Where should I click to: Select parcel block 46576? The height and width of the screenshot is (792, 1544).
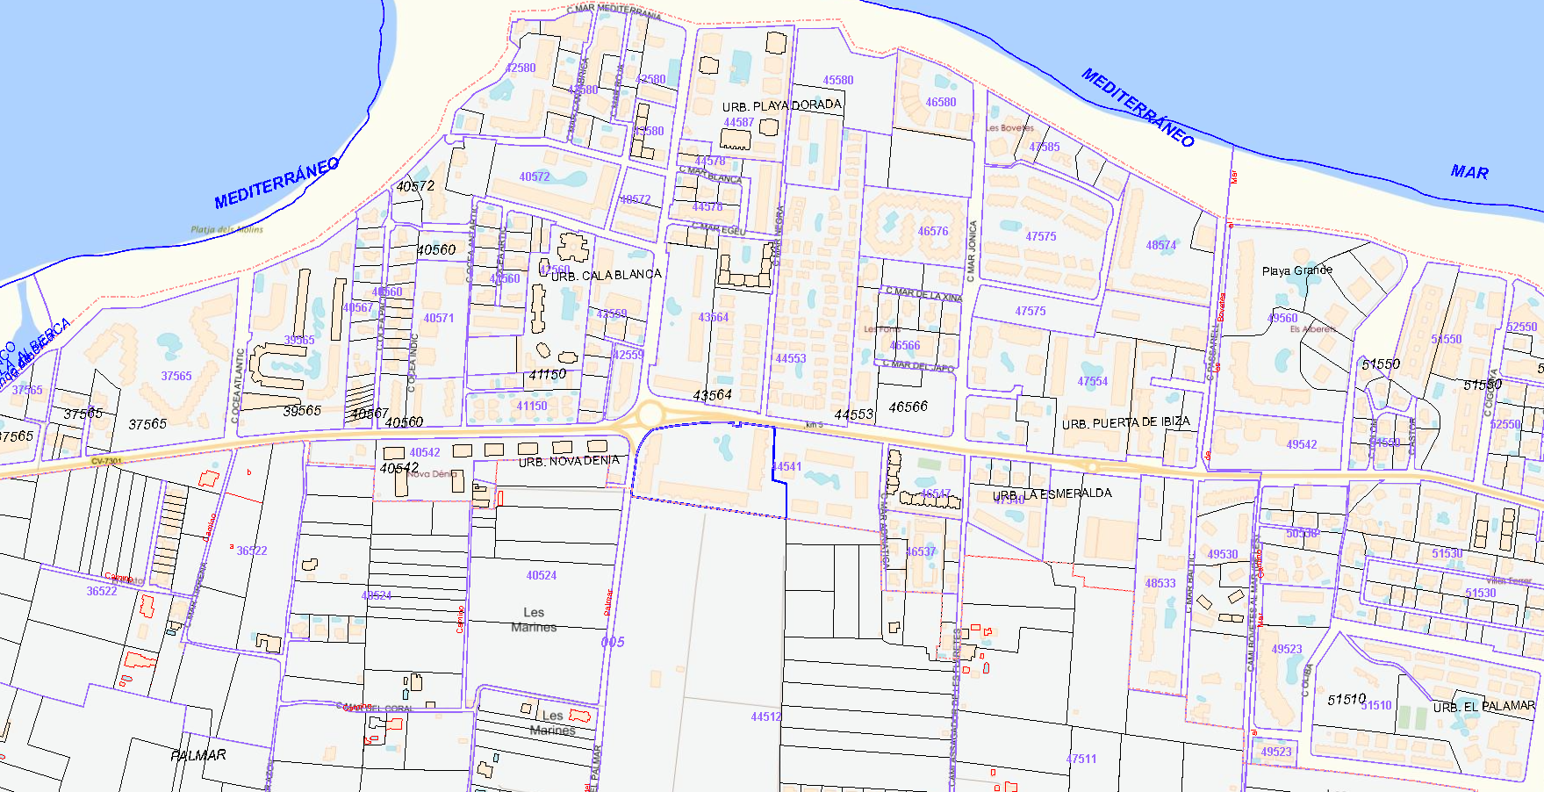tap(932, 231)
